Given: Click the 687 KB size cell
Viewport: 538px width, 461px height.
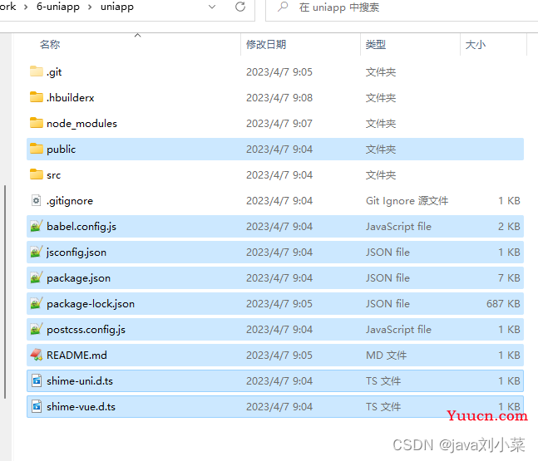Looking at the screenshot, I should click(x=503, y=304).
